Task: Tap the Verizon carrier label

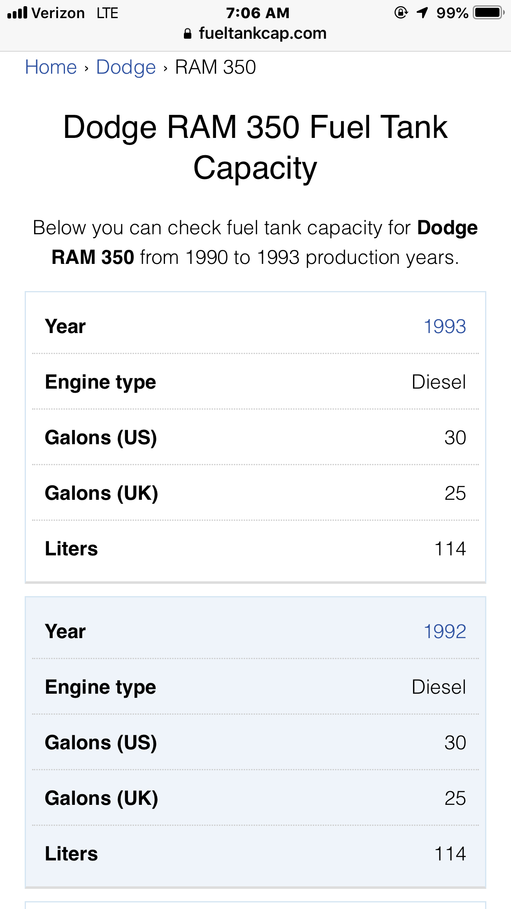Action: [58, 13]
